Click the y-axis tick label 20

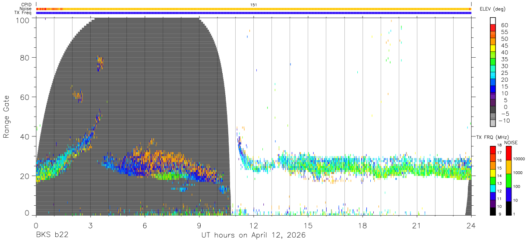point(25,176)
